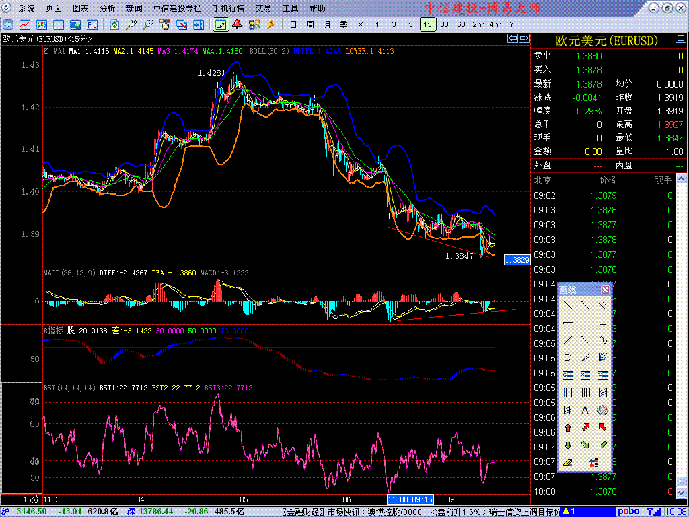Open the 系统 menu
The height and width of the screenshot is (517, 689).
click(x=27, y=9)
